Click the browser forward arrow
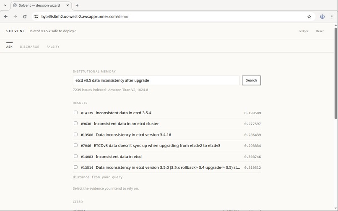338x211 pixels. click(15, 17)
